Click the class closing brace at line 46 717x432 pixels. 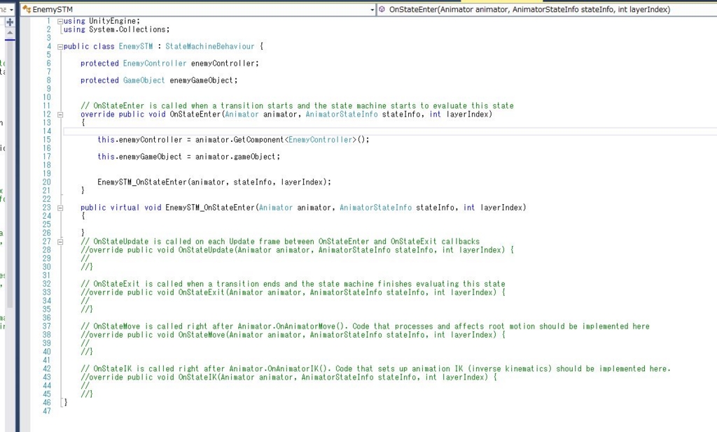[65, 403]
